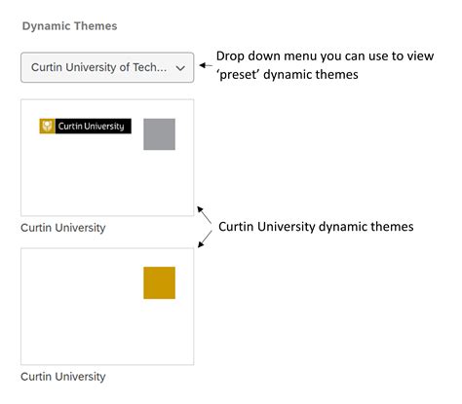Image resolution: width=462 pixels, height=404 pixels.
Task: Open the Curtin University of Tech... theme dropdown
Action: (107, 67)
